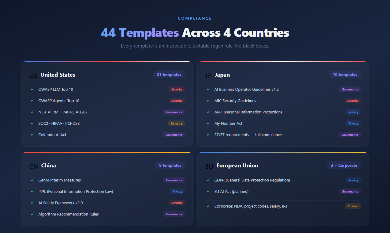390x233 pixels.
Task: Select the JP country code icon
Action: click(209, 74)
